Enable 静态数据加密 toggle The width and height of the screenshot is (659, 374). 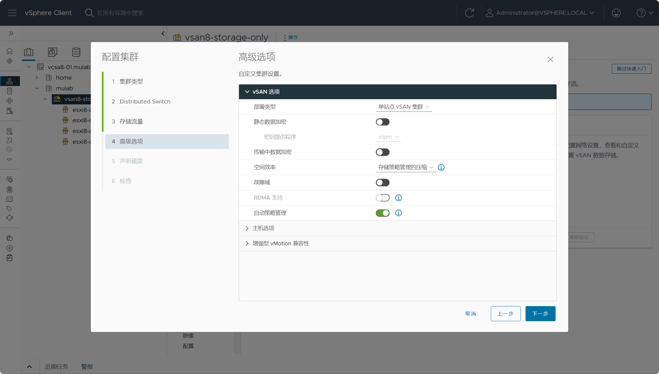[x=383, y=122]
